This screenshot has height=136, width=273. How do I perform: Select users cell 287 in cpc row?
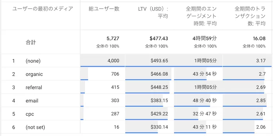(x=115, y=114)
